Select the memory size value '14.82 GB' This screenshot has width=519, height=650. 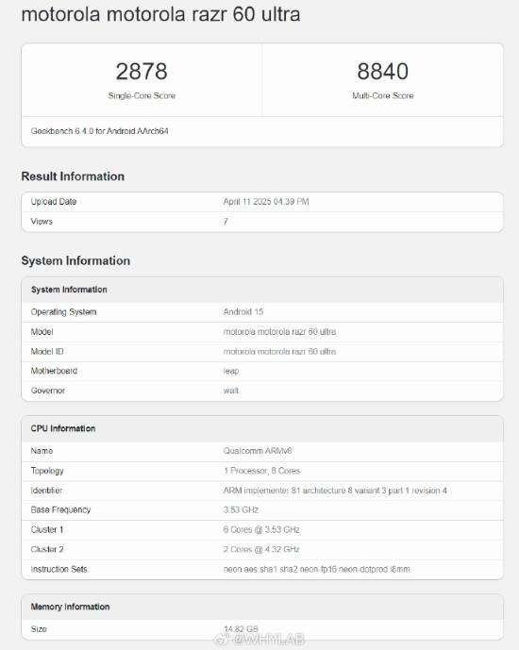point(241,629)
